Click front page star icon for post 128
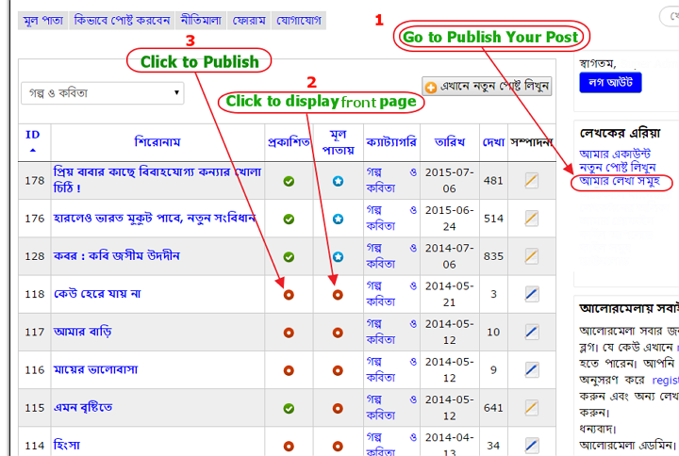The width and height of the screenshot is (679, 456). (338, 256)
